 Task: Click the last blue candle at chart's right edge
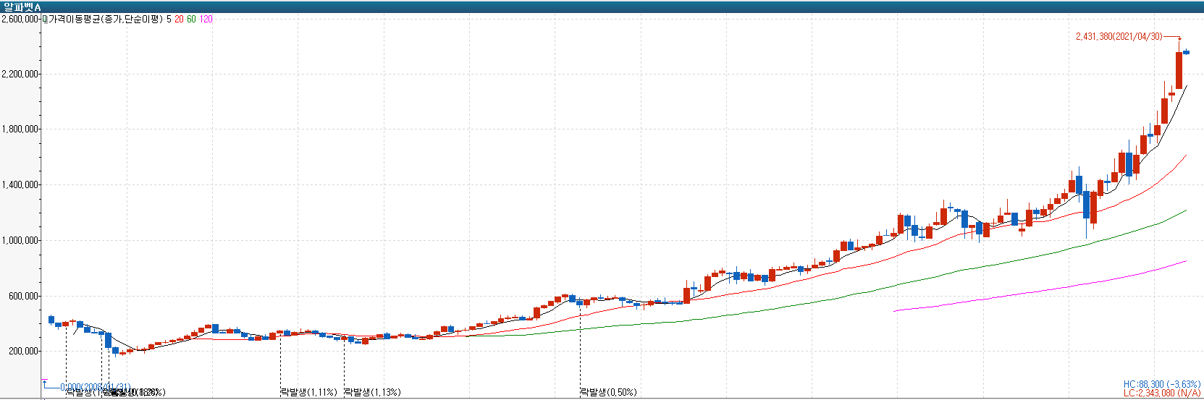coord(1187,52)
